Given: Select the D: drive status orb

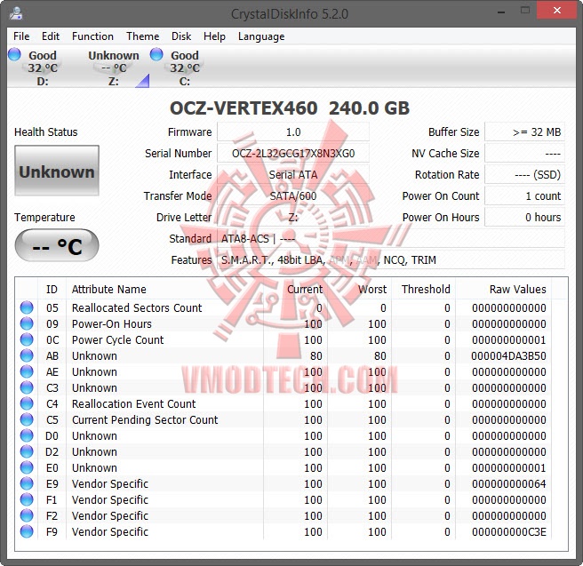Looking at the screenshot, I should [x=14, y=54].
